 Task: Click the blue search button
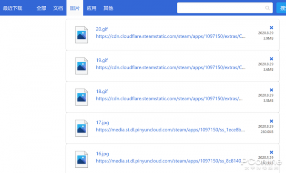pos(281,8)
